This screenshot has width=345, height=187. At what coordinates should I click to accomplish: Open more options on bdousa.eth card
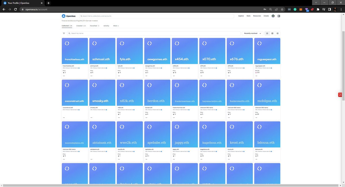tap(256, 159)
